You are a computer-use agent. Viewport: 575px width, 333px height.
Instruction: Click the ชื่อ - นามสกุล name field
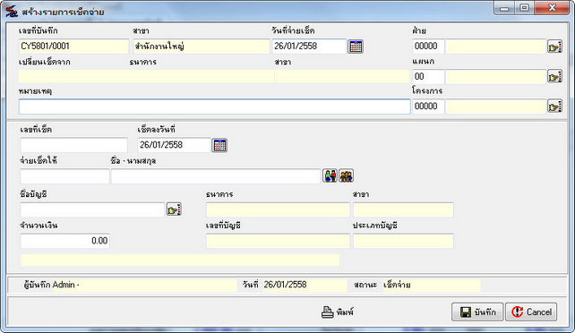coord(216,176)
